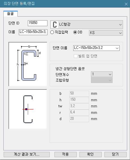This screenshot has height=160, width=130.
Task: Switch to the 철골 tab
Action: (10, 14)
